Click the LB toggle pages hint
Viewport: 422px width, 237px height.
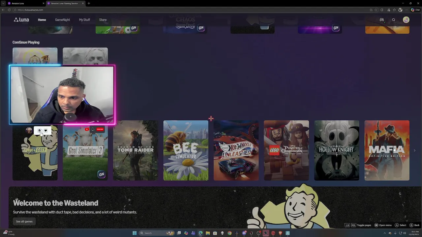click(x=347, y=225)
